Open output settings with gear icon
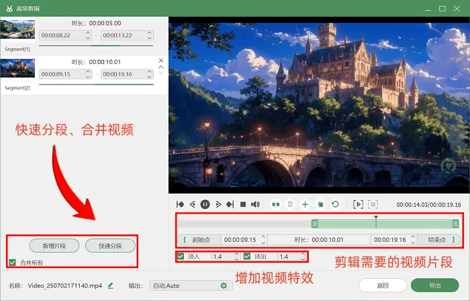The image size is (470, 301). pos(224,286)
